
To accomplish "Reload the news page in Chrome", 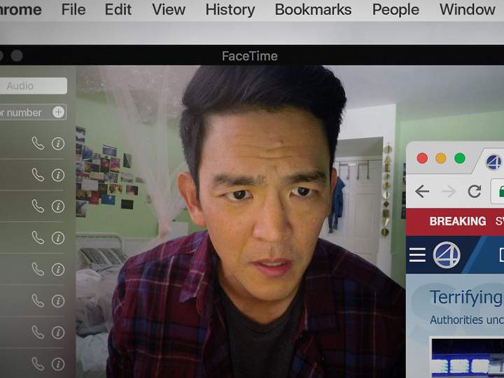I will coord(475,191).
